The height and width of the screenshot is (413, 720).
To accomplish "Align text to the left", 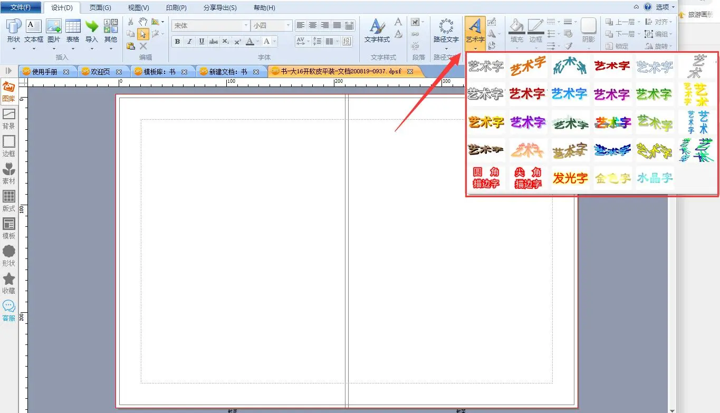I will pyautogui.click(x=301, y=25).
